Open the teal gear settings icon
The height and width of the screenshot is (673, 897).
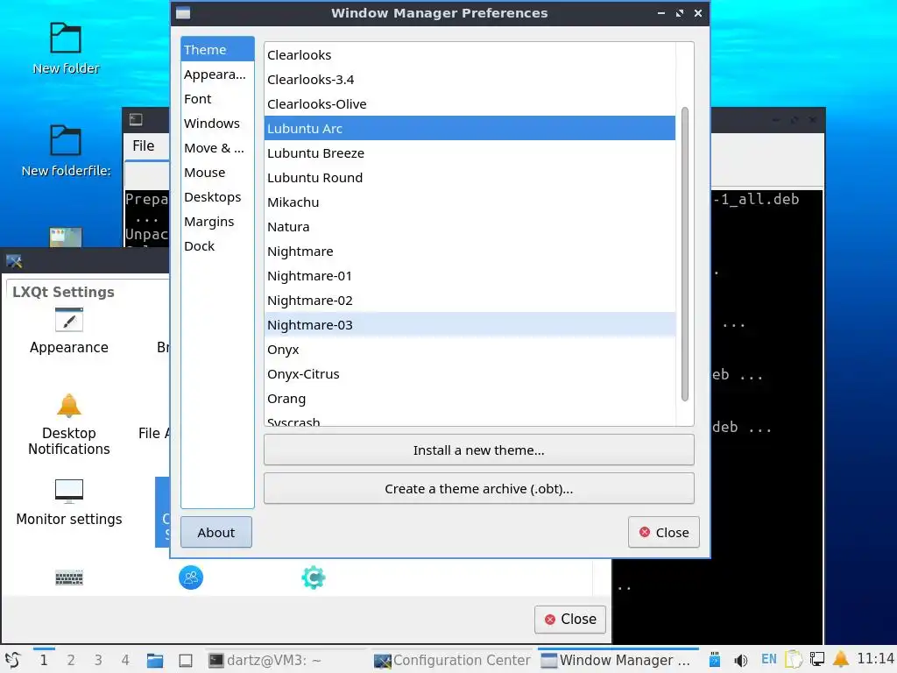[314, 577]
